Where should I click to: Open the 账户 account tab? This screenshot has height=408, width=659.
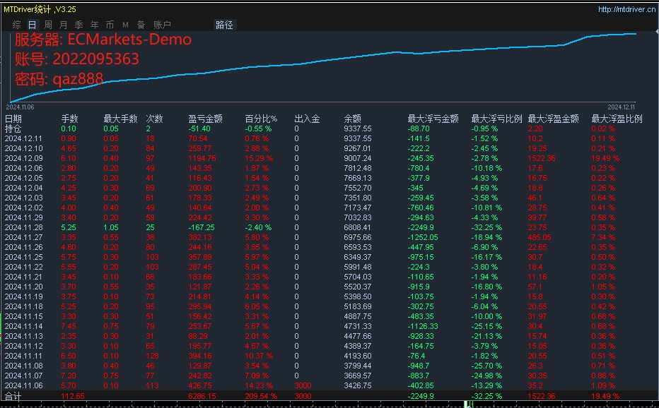tap(162, 25)
